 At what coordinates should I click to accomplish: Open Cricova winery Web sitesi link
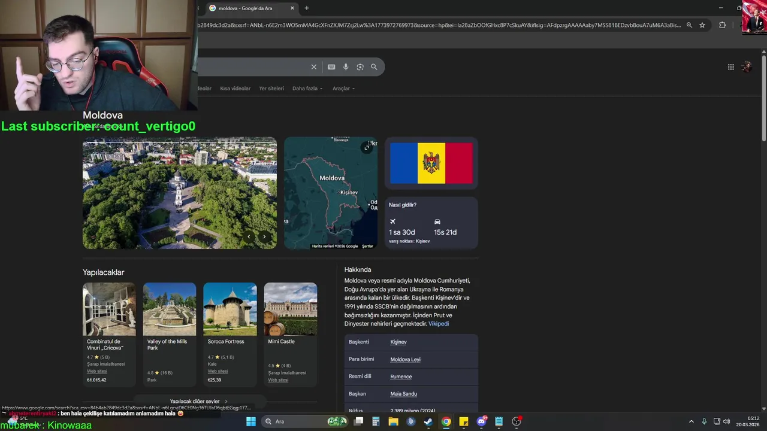tap(97, 371)
